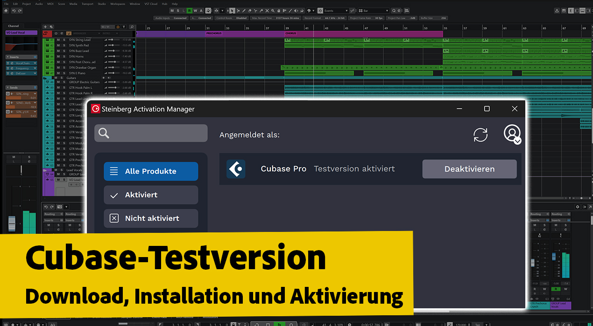
Task: Open the Project menu
Action: coord(27,4)
